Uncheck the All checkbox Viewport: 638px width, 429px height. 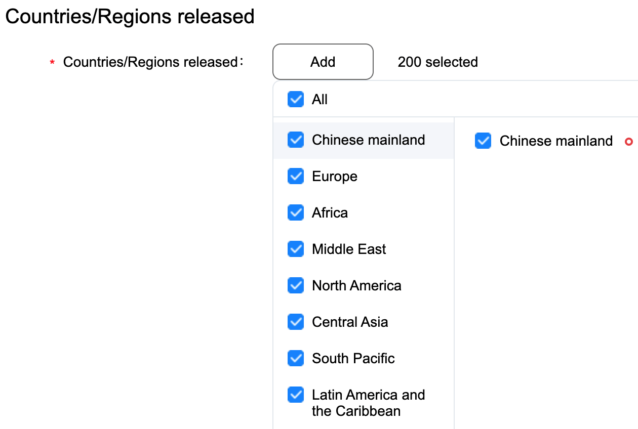(x=296, y=99)
